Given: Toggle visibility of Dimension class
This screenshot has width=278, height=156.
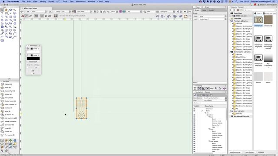Looking at the screenshot, I should point(194,109).
